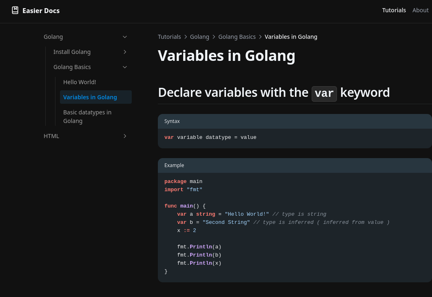The width and height of the screenshot is (432, 297).
Task: Navigate to Golang Basics breadcrumb link
Action: click(x=237, y=37)
